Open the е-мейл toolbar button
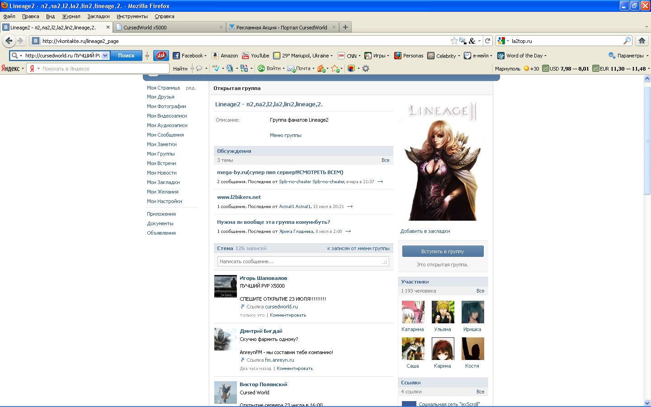Viewport: 651px width, 407px height. tap(478, 56)
